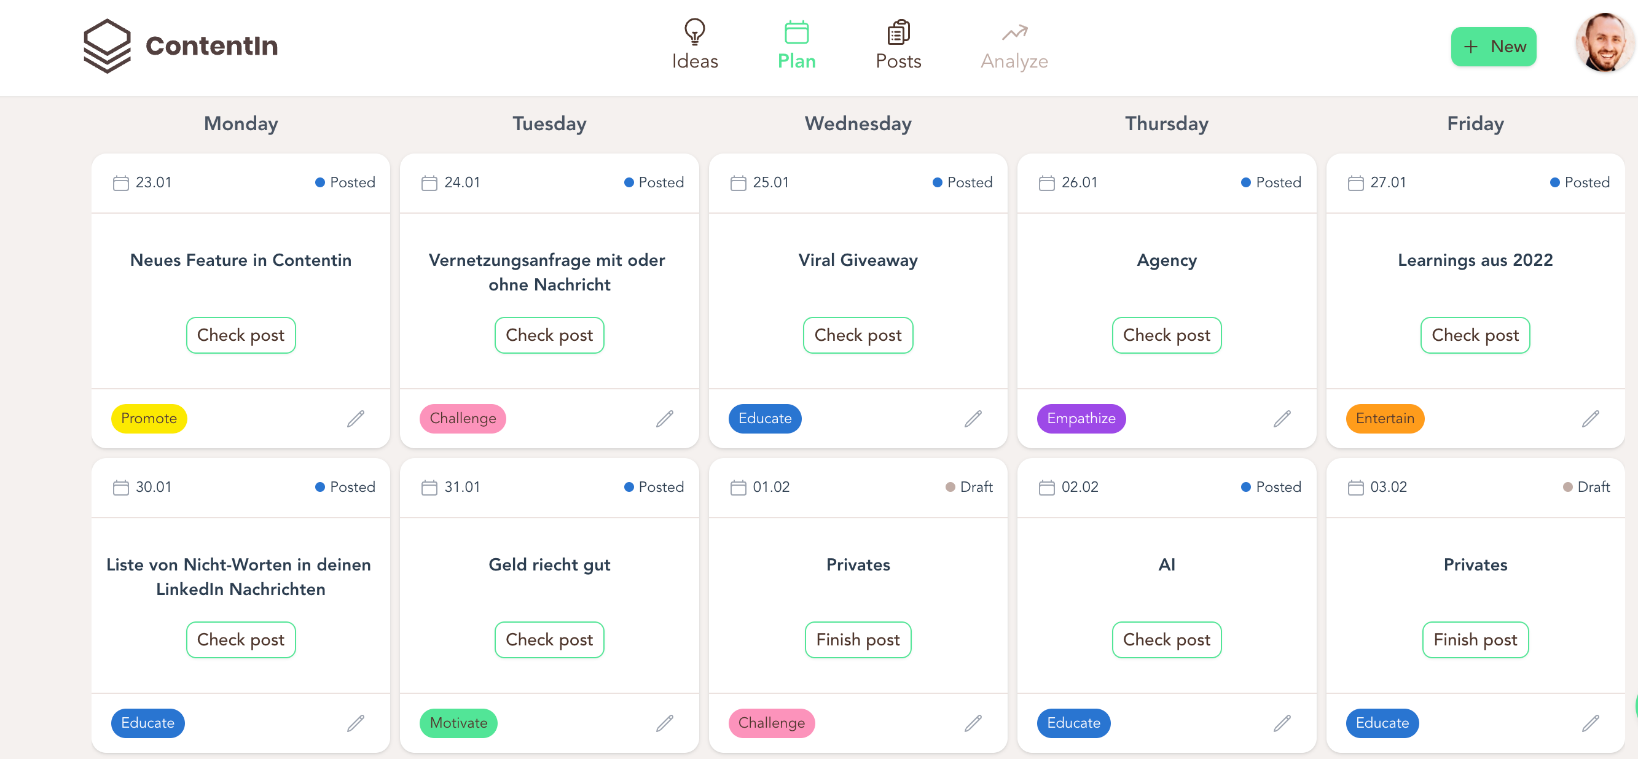Open the AI post title
The height and width of the screenshot is (759, 1638).
[x=1166, y=564]
